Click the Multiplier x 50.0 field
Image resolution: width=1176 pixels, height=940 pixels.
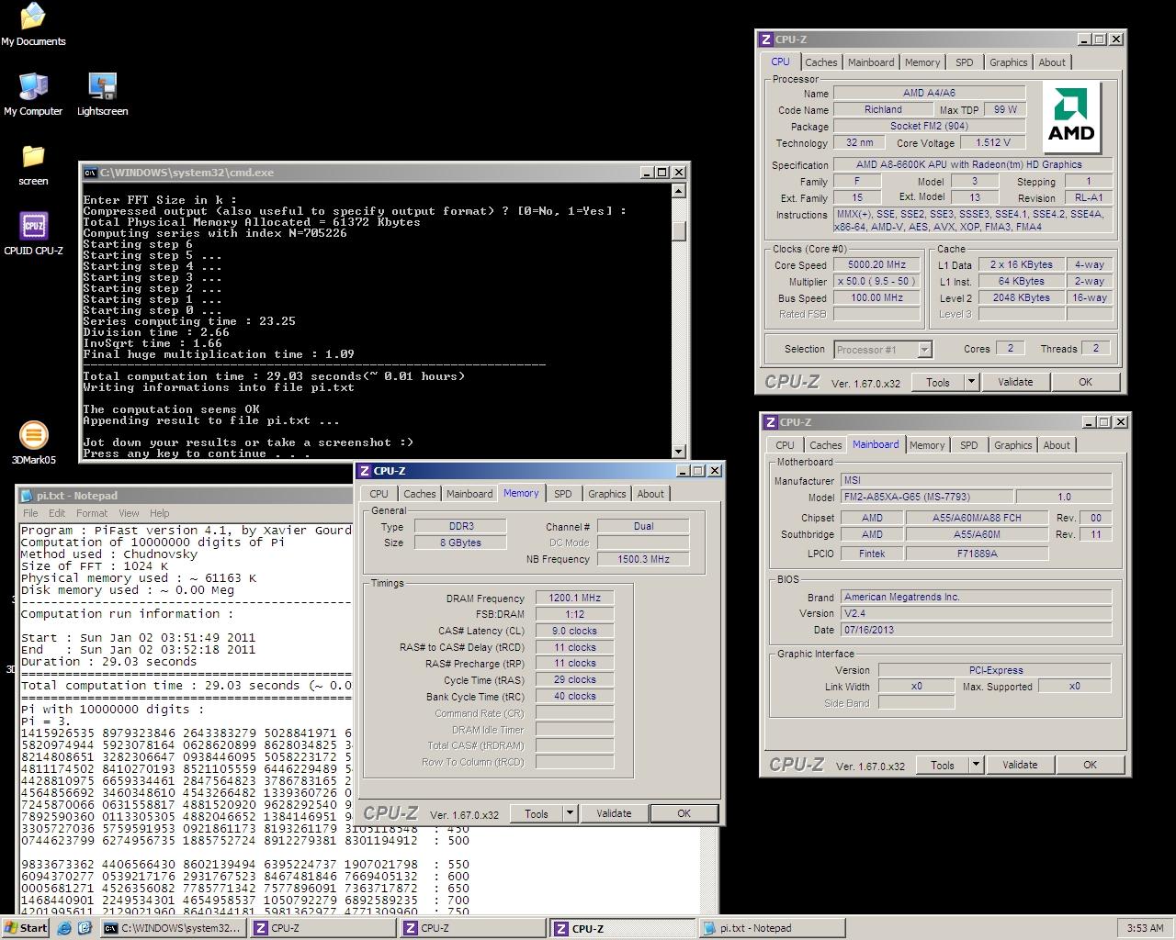tap(876, 281)
